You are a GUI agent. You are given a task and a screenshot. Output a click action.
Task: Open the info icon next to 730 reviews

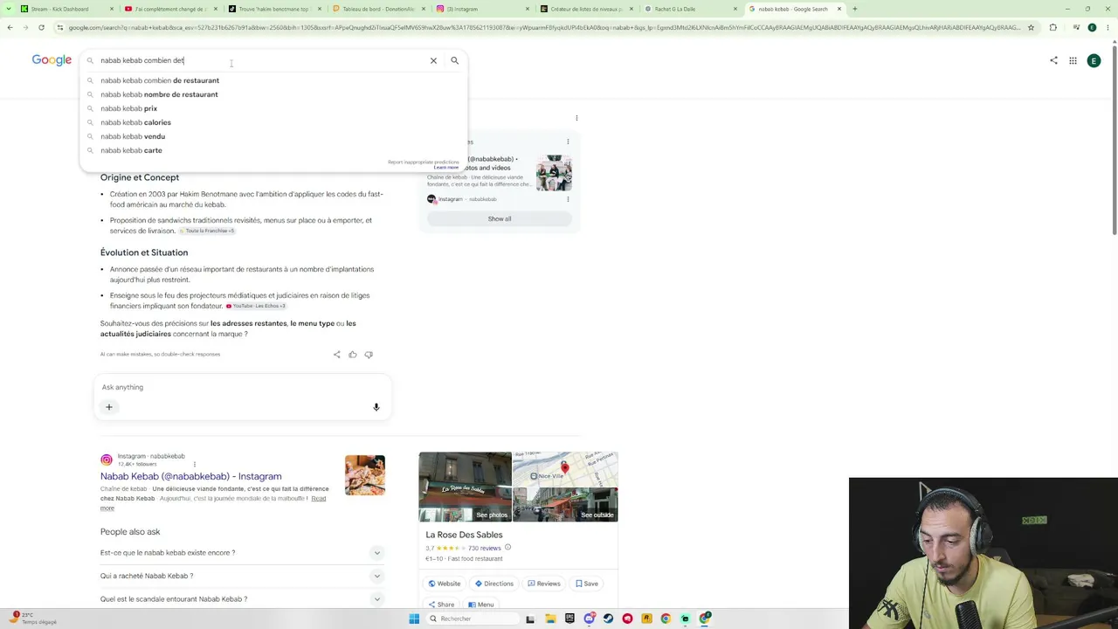coord(507,548)
